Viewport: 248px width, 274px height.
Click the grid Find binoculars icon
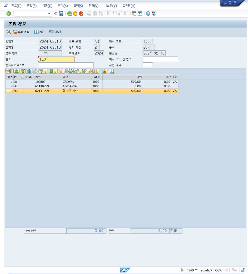[x=29, y=71]
